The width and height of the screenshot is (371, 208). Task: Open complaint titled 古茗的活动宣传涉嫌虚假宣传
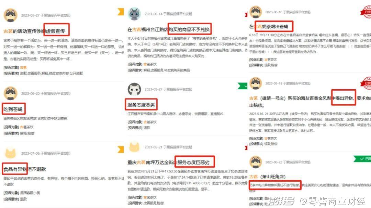(x=34, y=31)
